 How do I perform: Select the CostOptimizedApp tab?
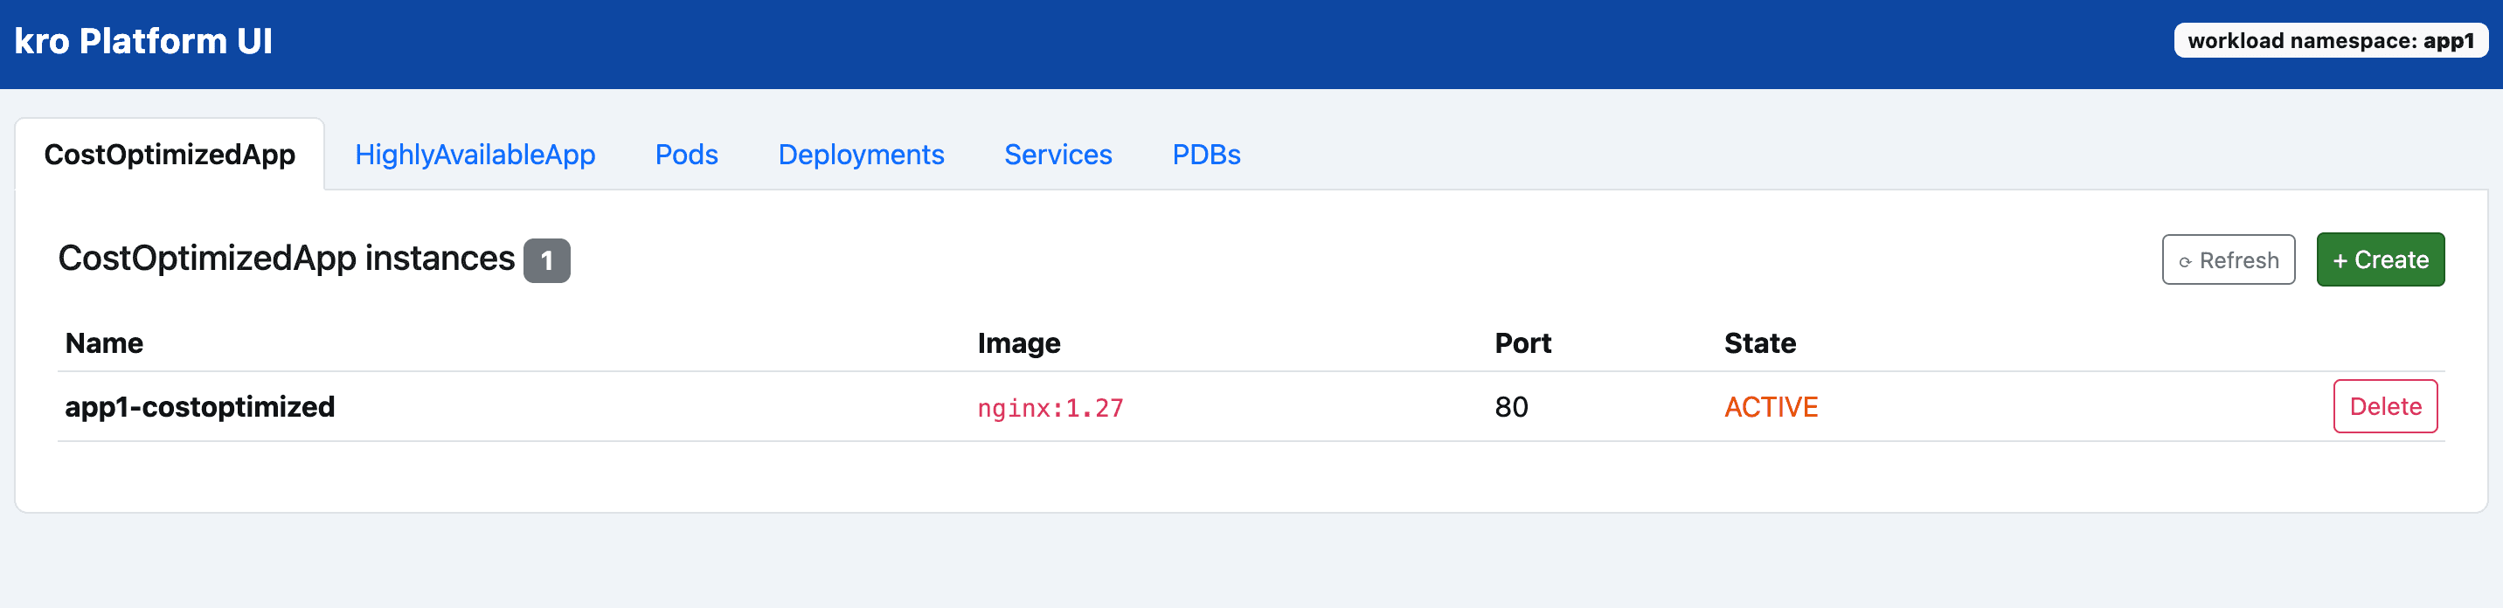[169, 155]
